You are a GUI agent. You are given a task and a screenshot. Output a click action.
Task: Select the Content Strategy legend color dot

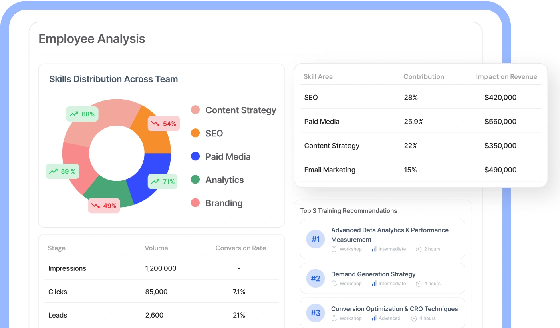pyautogui.click(x=195, y=110)
